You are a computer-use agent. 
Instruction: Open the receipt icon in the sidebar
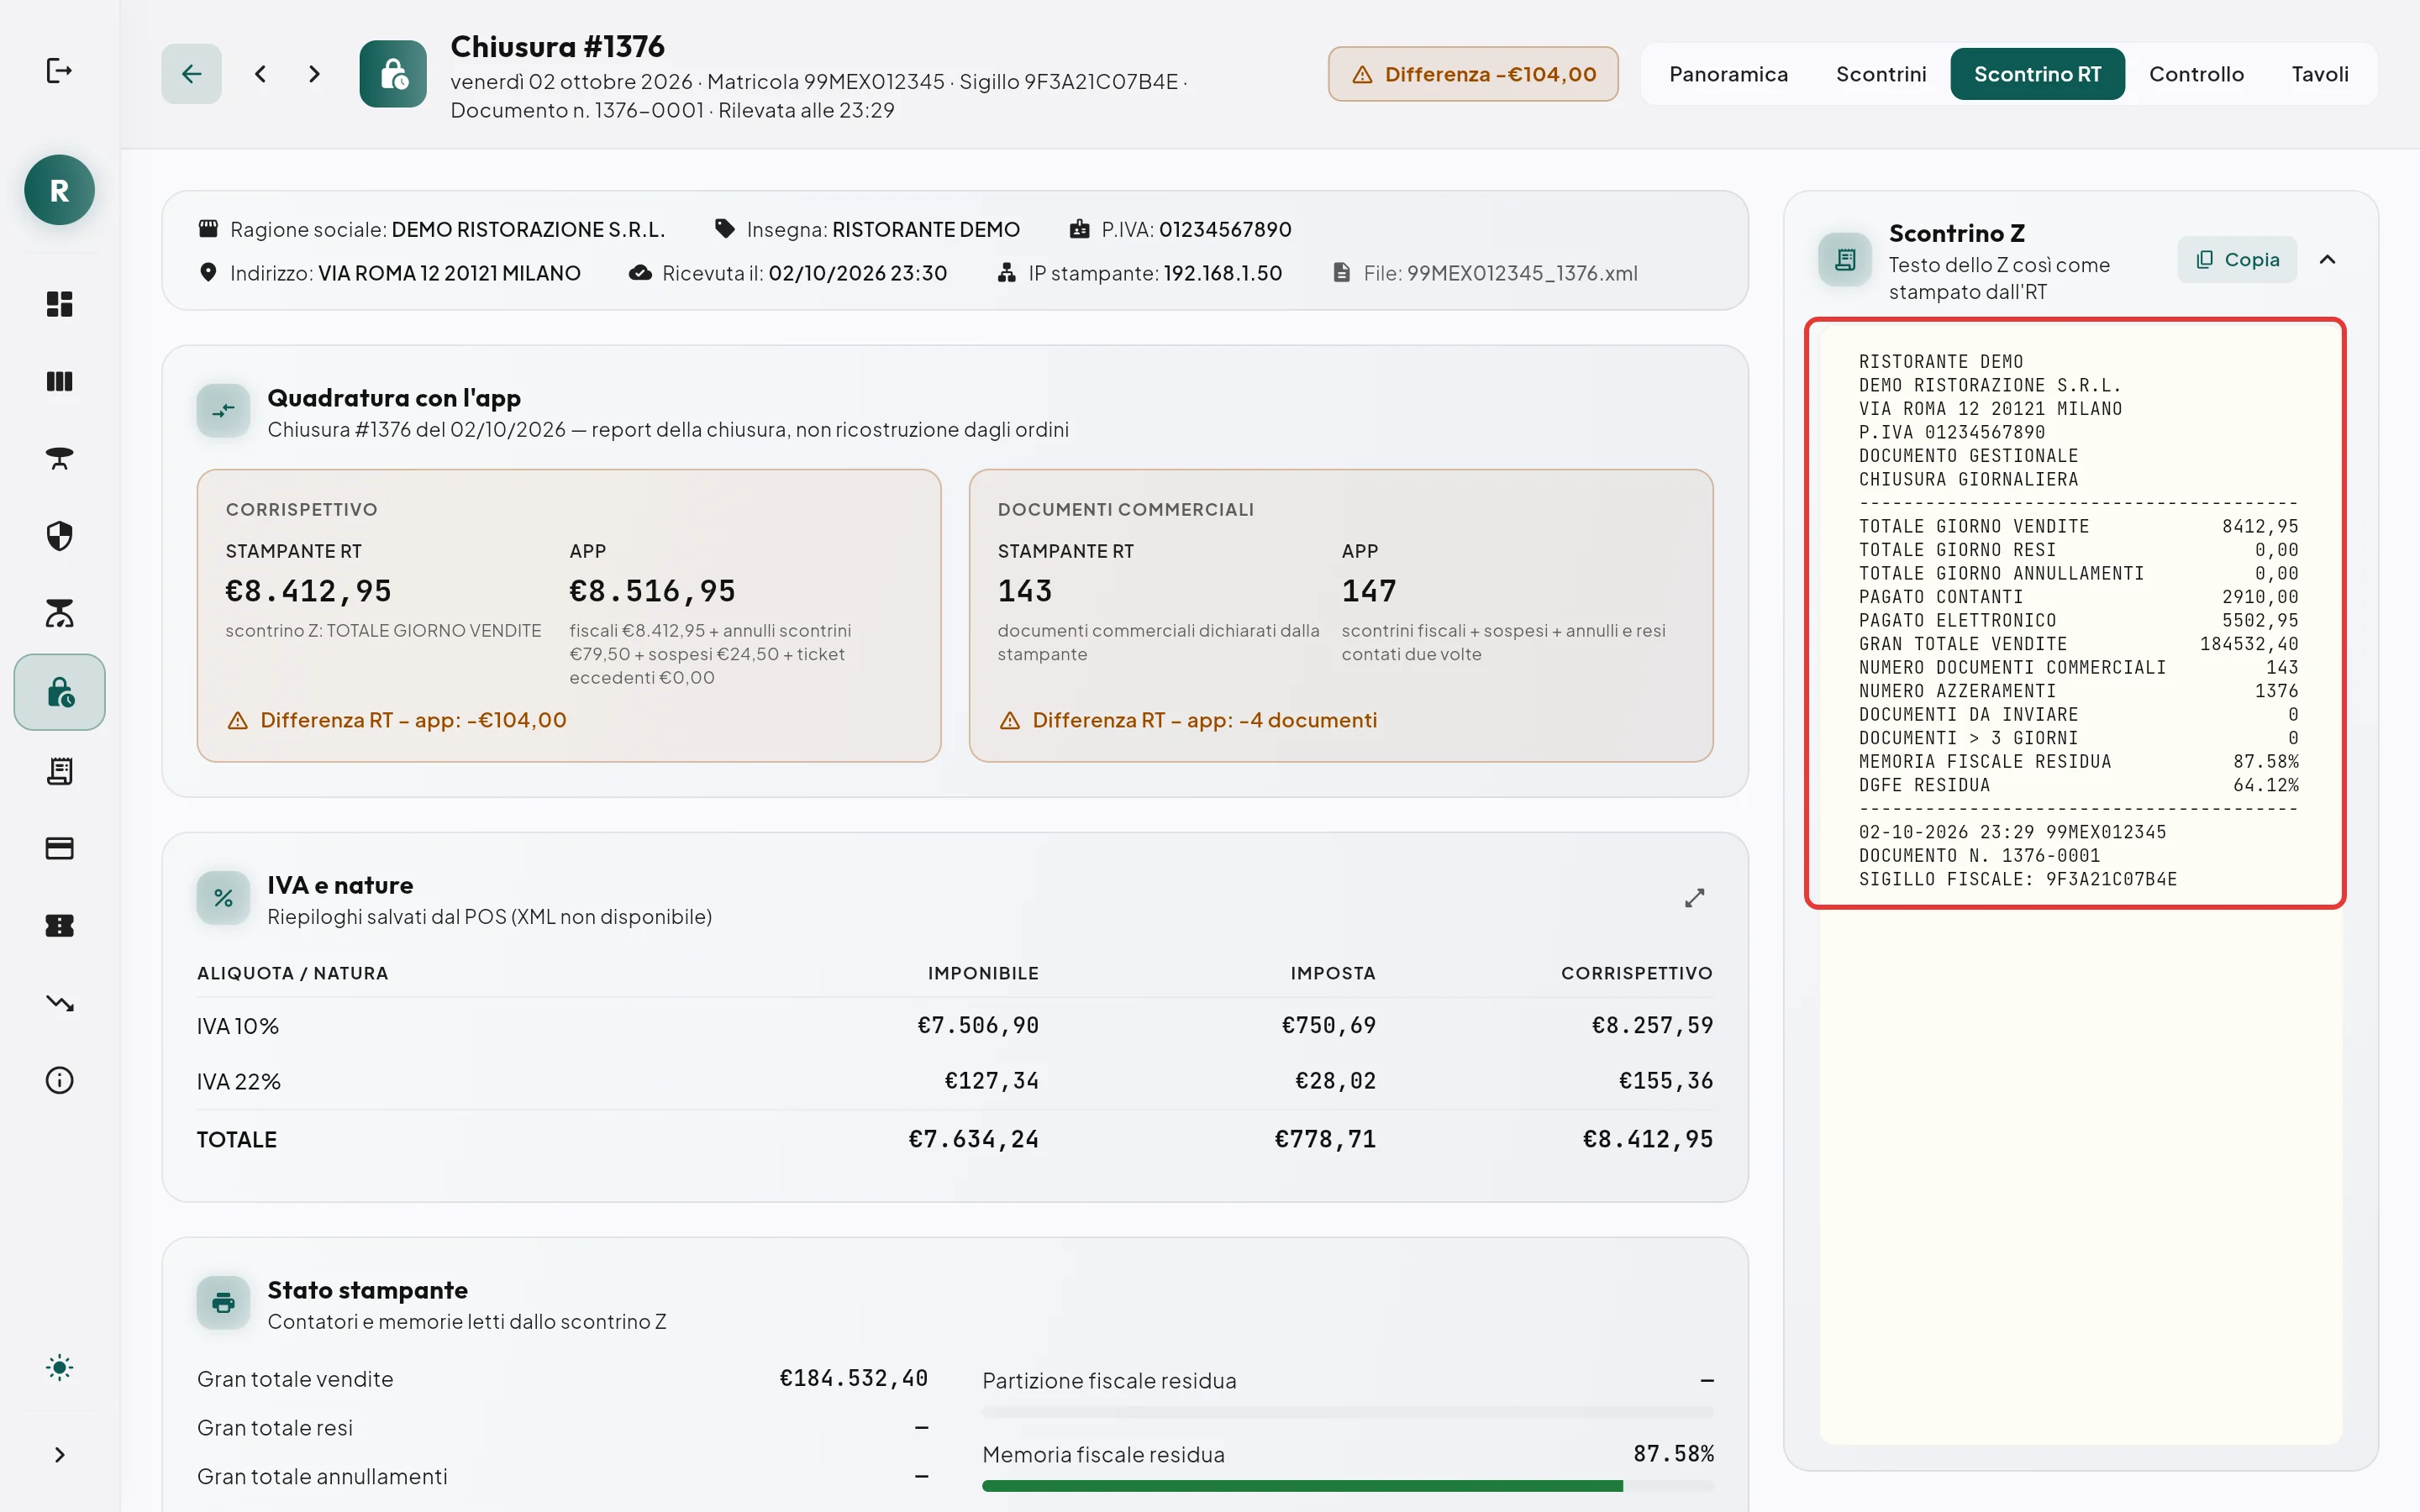pos(59,771)
